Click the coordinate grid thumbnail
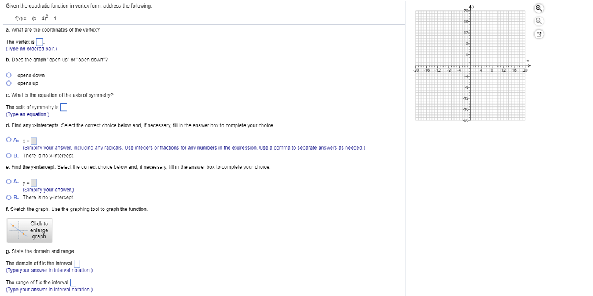Screen dimensions: 593x296 470,65
